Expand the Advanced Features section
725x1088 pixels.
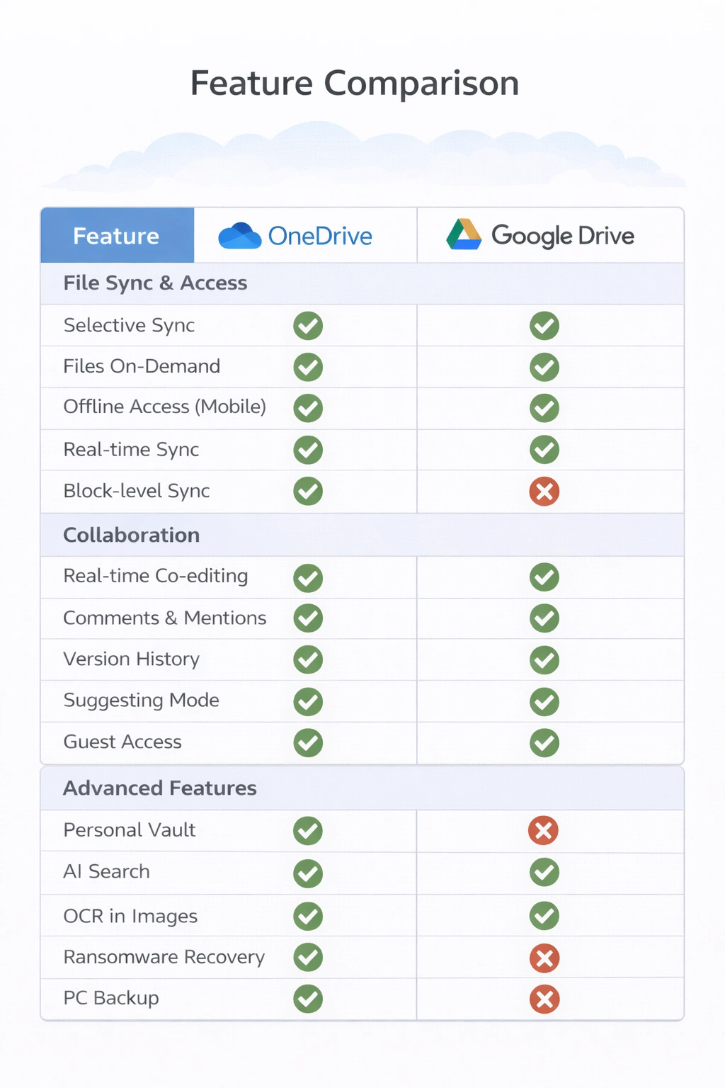point(160,788)
